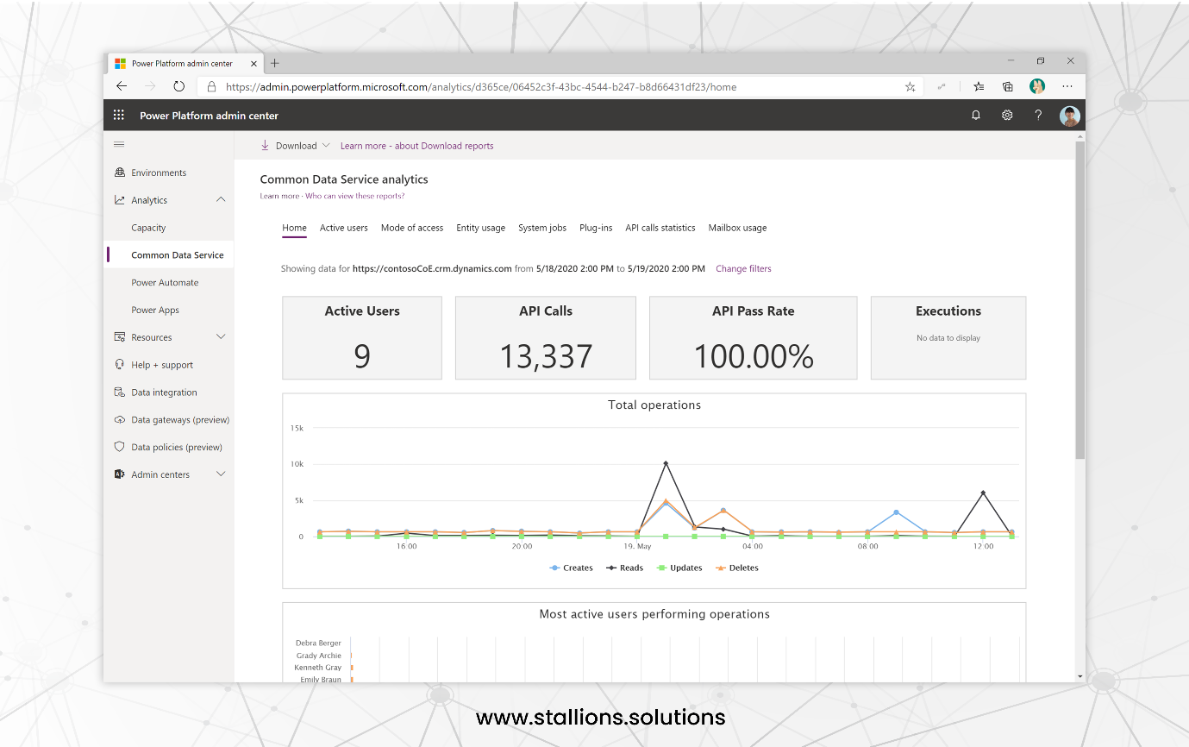This screenshot has width=1189, height=747.
Task: Click the Admin centers sidebar icon
Action: tap(120, 474)
